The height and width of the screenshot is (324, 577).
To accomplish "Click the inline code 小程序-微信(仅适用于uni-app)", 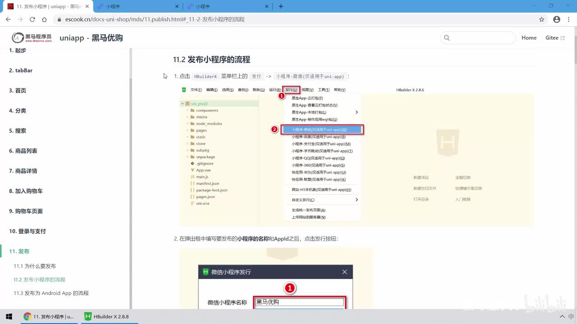I will (310, 76).
